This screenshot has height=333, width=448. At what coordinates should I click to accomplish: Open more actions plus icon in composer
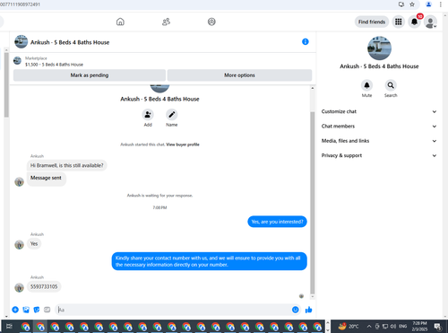(x=15, y=310)
